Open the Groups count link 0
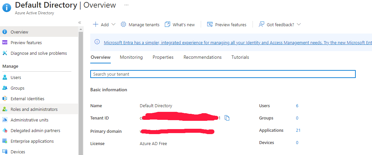The height and width of the screenshot is (155, 372). click(297, 118)
